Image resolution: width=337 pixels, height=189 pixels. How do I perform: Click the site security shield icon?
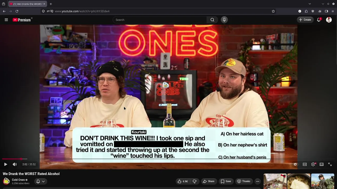click(x=43, y=11)
